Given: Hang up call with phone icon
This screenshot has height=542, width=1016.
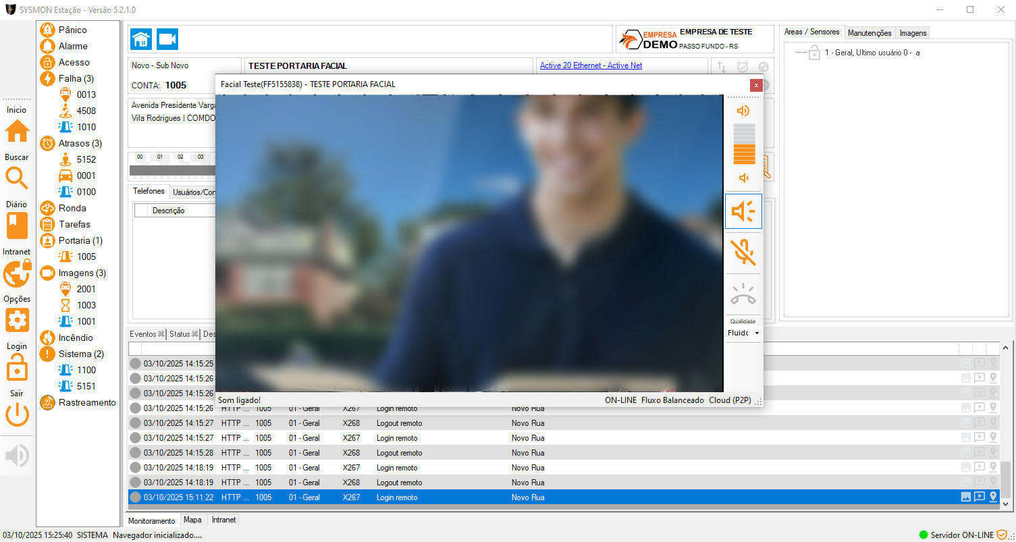Looking at the screenshot, I should point(743,295).
